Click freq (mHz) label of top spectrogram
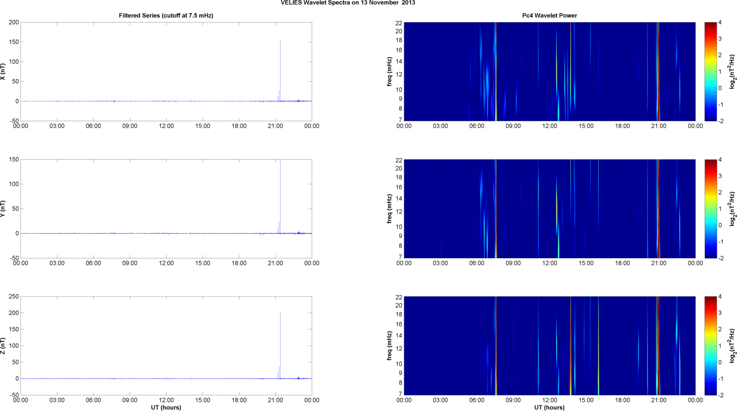 point(389,71)
